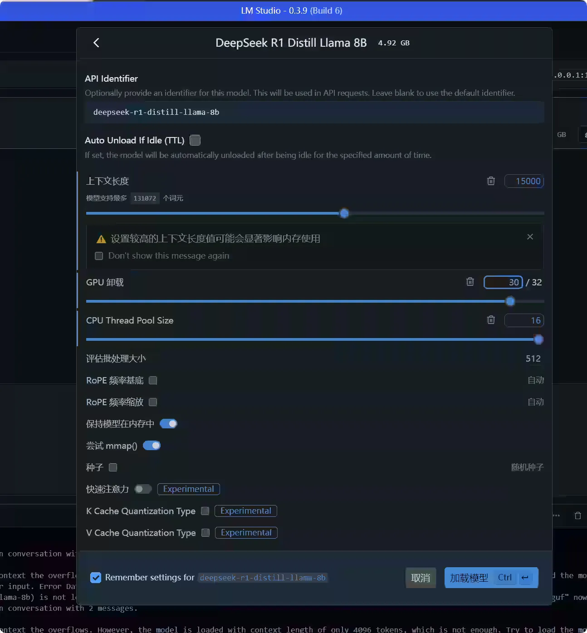Viewport: 587px width, 633px height.
Task: Go back using the left arrow icon
Action: [96, 43]
